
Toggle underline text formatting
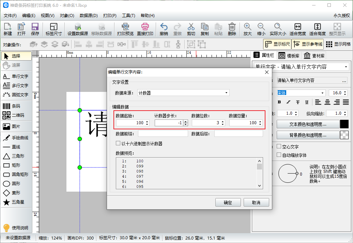pyautogui.click(x=307, y=102)
